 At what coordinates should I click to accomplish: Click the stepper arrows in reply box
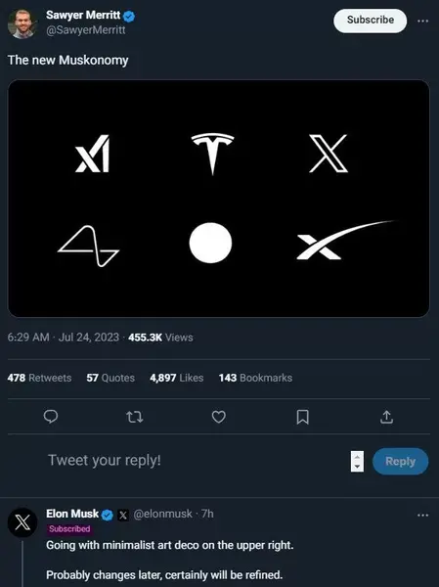(357, 461)
